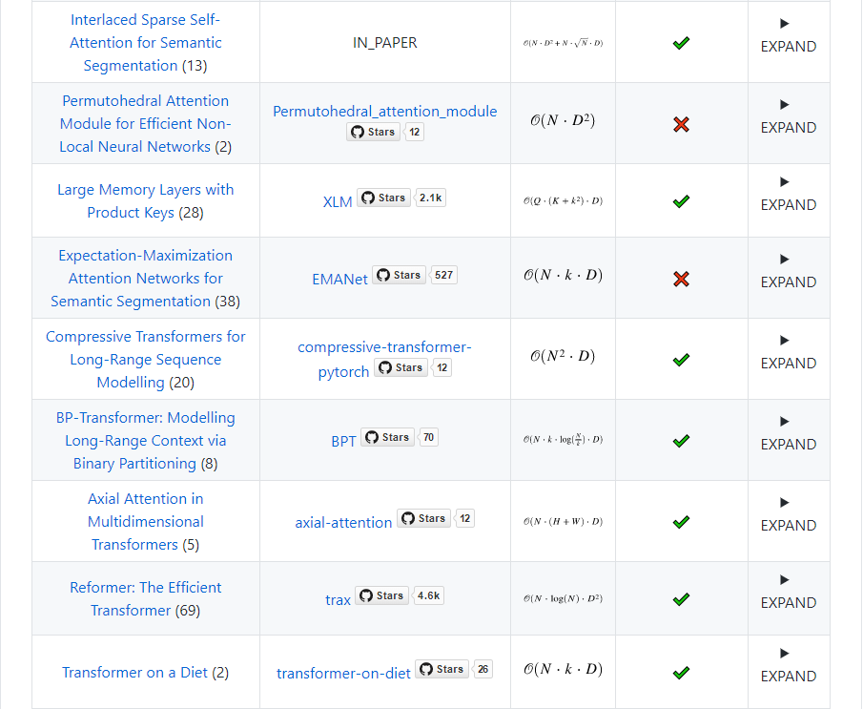
Task: Click the GitHub Stars badge beside EMANet
Action: pyautogui.click(x=398, y=276)
